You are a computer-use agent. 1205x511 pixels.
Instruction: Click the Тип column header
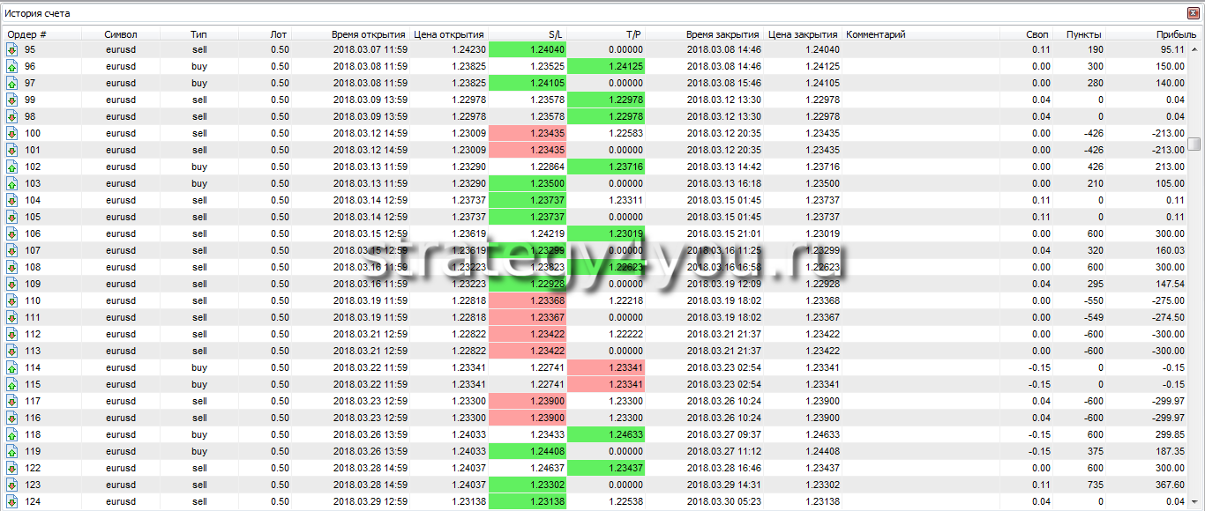[198, 34]
